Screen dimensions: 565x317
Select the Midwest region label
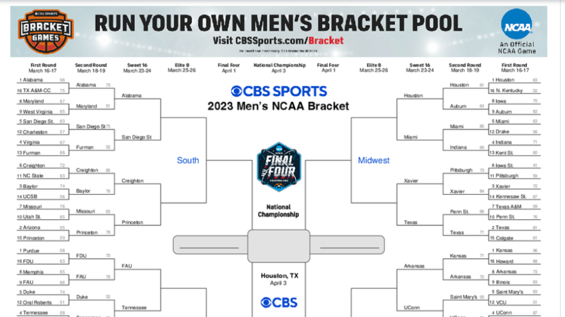point(373,160)
